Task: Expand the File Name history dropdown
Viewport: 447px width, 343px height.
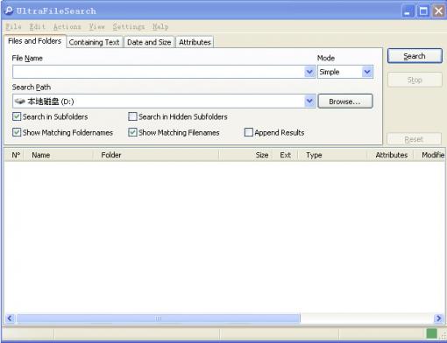Action: (309, 72)
